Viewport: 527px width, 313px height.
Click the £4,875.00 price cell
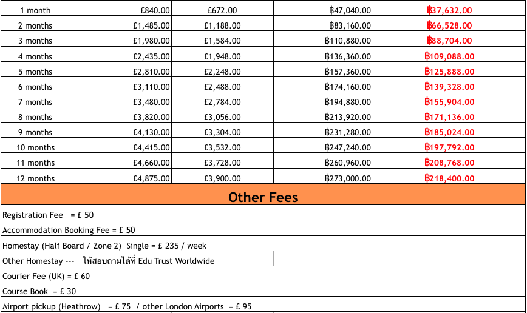pyautogui.click(x=151, y=178)
